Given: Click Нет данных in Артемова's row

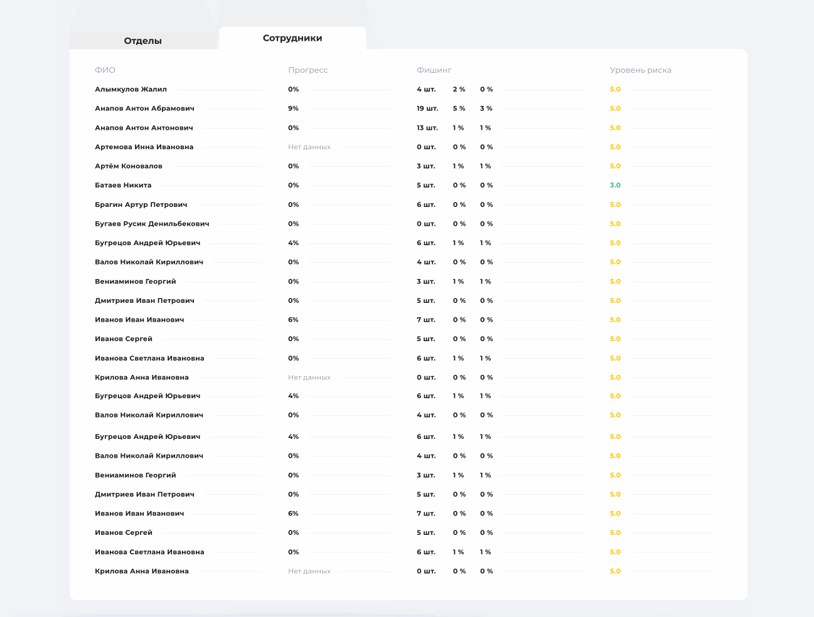Looking at the screenshot, I should [309, 147].
